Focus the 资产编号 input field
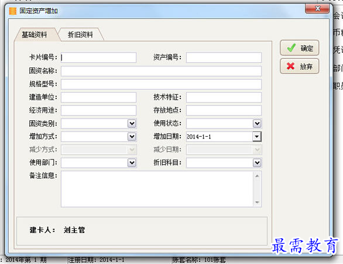343x264 pixels. (224, 57)
